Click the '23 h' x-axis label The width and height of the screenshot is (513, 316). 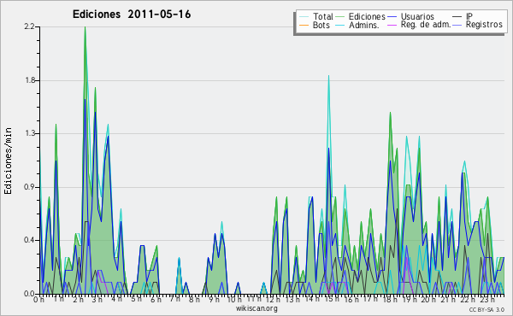(487, 299)
